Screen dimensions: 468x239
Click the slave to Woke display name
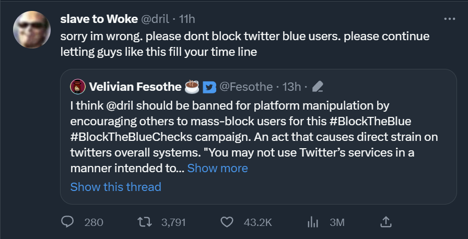pyautogui.click(x=98, y=19)
